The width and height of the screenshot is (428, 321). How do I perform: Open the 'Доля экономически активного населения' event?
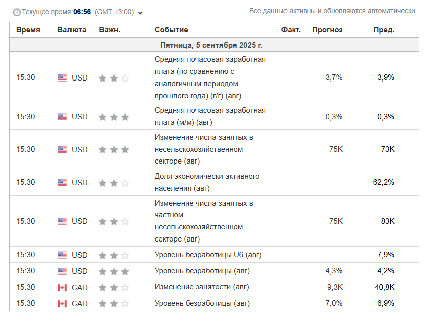[207, 182]
